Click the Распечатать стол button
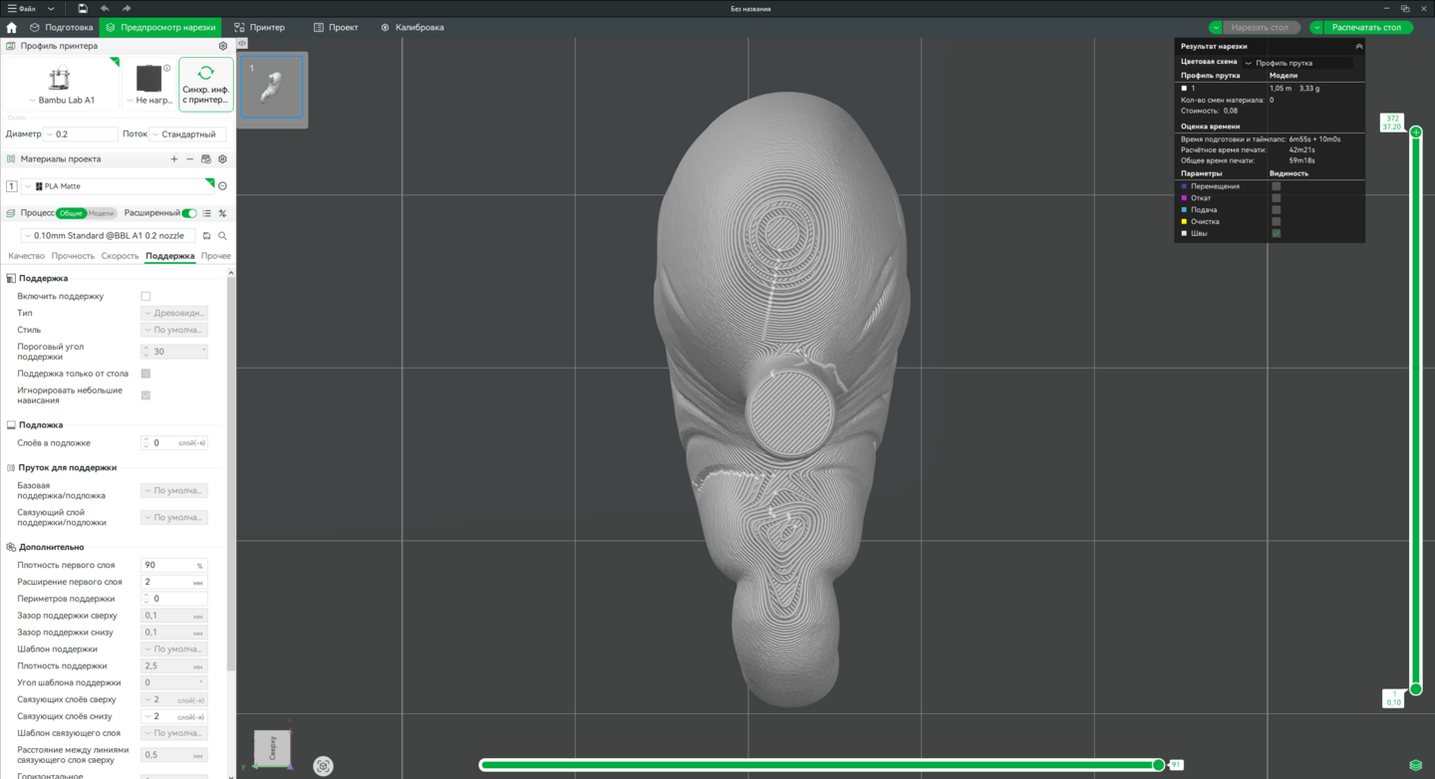This screenshot has height=779, width=1435. tap(1366, 28)
